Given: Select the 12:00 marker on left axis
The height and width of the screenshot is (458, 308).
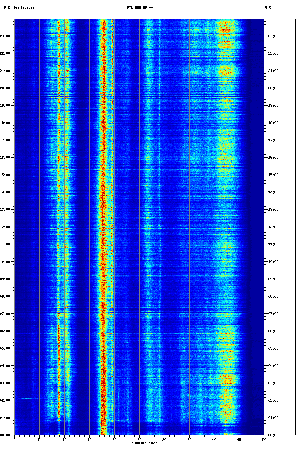Looking at the screenshot, I should (5, 227).
